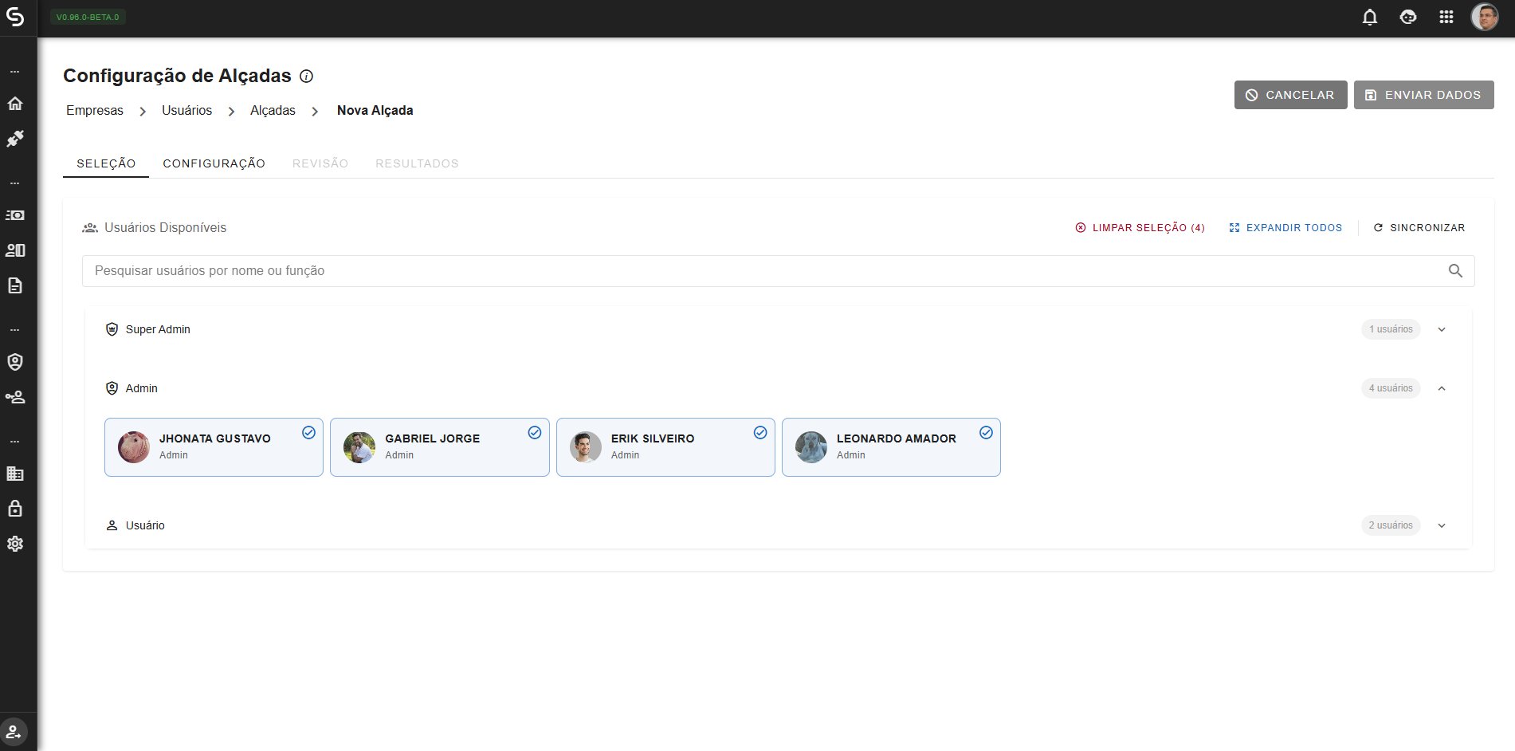The height and width of the screenshot is (751, 1515).
Task: Click the Enviar Dados button
Action: pyautogui.click(x=1423, y=95)
